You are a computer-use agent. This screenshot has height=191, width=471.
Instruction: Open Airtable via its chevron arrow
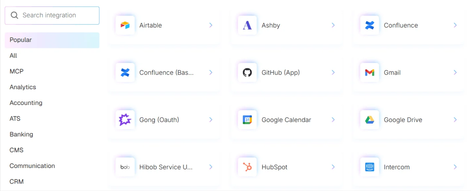(x=211, y=25)
